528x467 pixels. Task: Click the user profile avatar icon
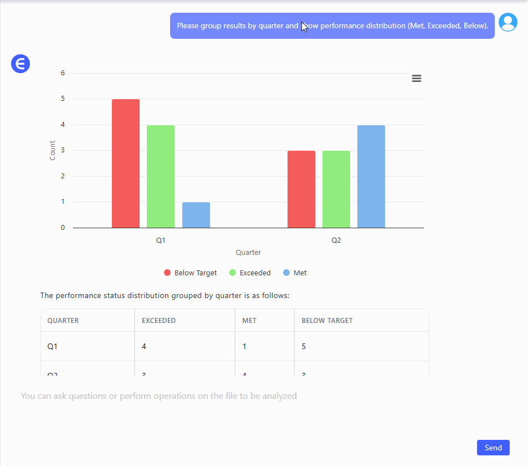click(508, 22)
